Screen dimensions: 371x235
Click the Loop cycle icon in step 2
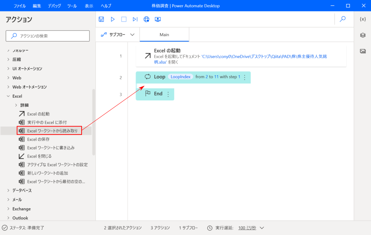[x=148, y=77]
